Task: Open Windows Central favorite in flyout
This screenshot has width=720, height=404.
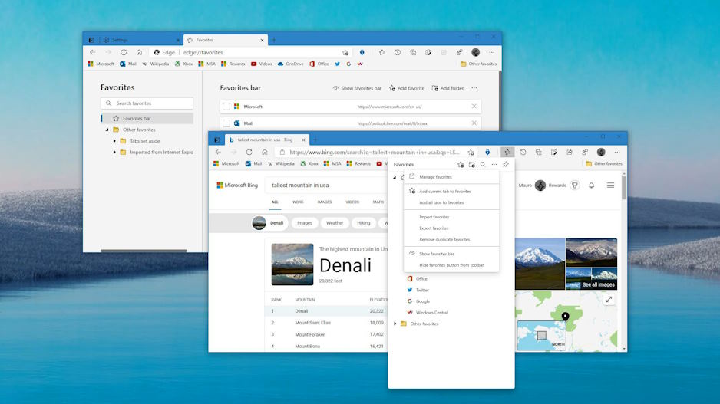Action: coord(427,313)
